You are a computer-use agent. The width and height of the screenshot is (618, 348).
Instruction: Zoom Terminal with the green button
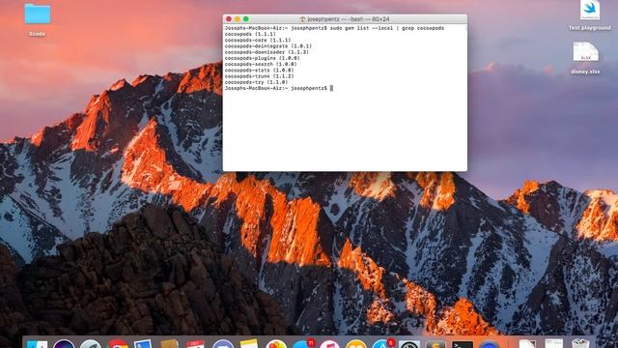click(246, 19)
